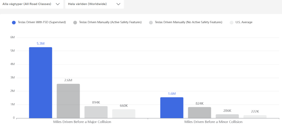Select the blue 1.6M minor collision bar

tap(172, 107)
